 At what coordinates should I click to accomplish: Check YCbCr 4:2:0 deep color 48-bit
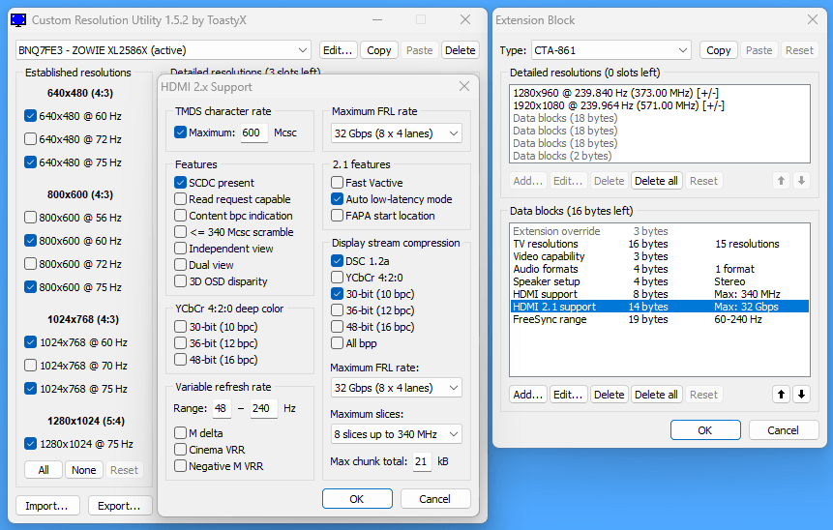(181, 360)
